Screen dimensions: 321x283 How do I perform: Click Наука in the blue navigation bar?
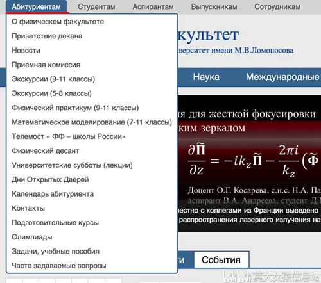coord(206,77)
